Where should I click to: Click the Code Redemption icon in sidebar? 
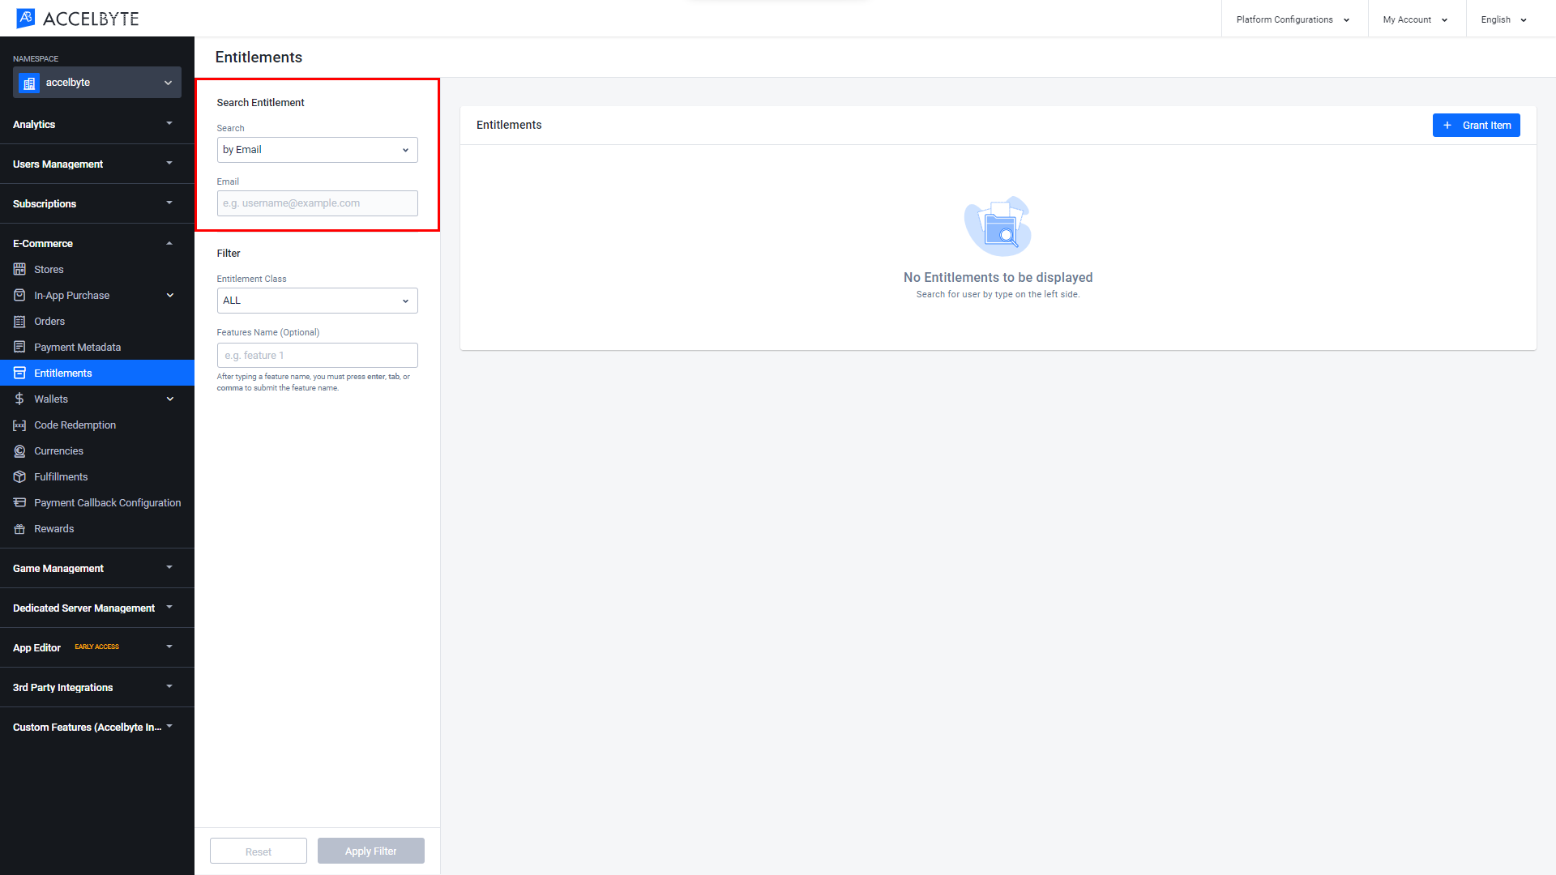(19, 425)
